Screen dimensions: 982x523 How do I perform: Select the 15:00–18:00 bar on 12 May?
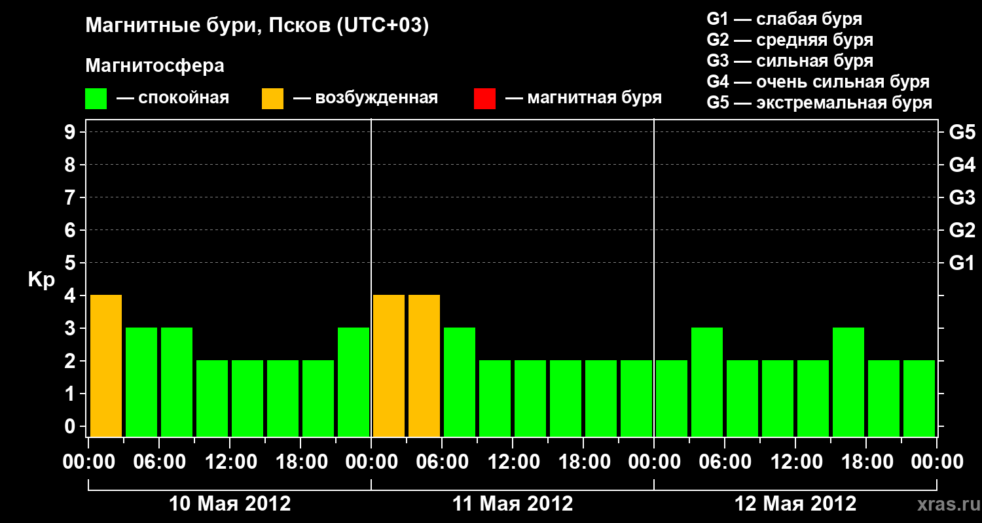point(848,382)
